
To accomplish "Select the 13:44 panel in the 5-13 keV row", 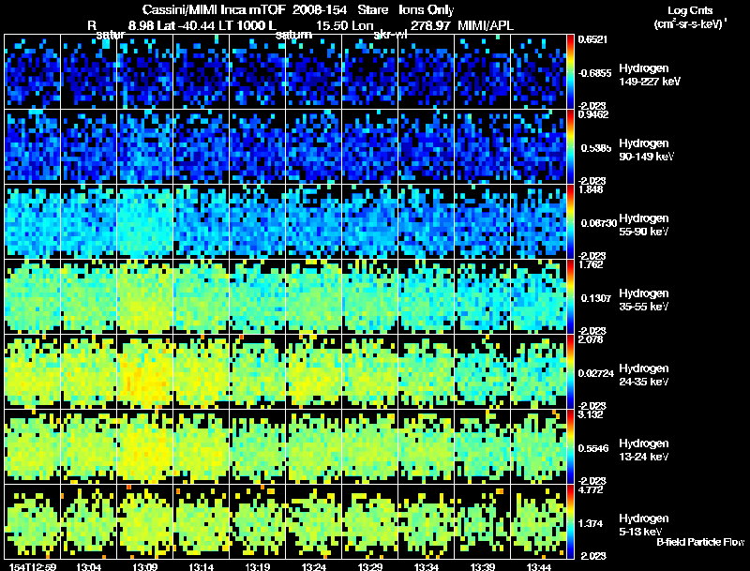I will coord(538,521).
